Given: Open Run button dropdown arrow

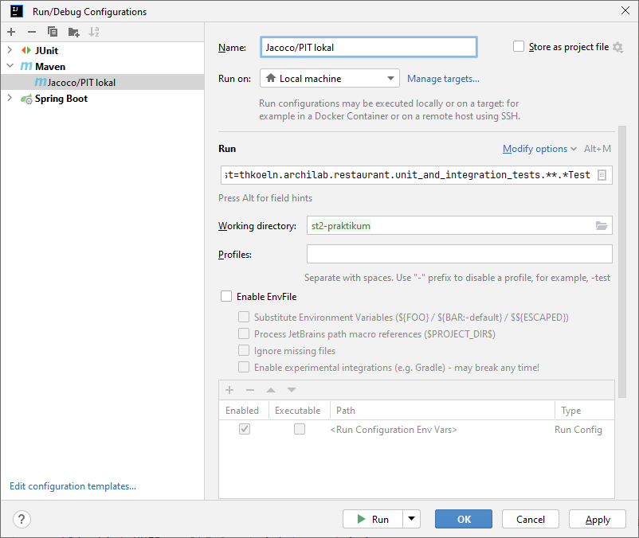Looking at the screenshot, I should click(412, 519).
